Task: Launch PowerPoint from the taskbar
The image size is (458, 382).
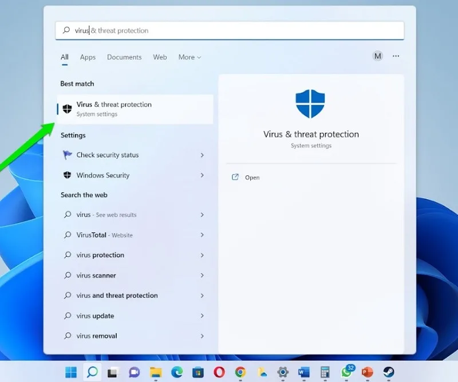Action: click(x=367, y=372)
